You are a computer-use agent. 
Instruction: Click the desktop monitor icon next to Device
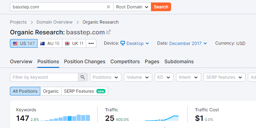coord(123,43)
